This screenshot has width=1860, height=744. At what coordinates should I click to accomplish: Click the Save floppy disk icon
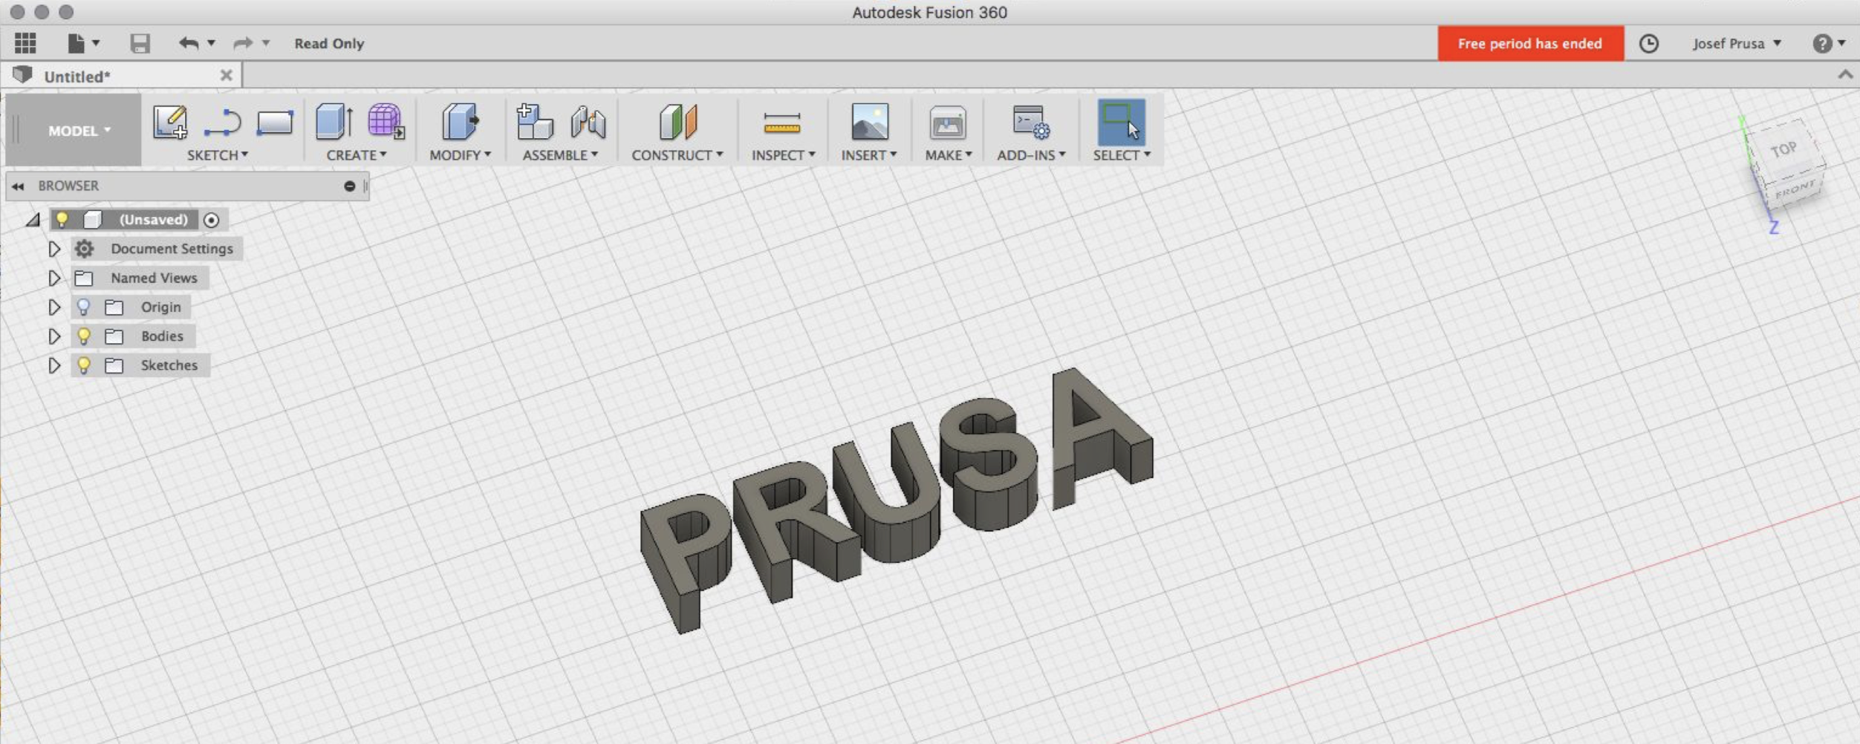click(x=140, y=43)
